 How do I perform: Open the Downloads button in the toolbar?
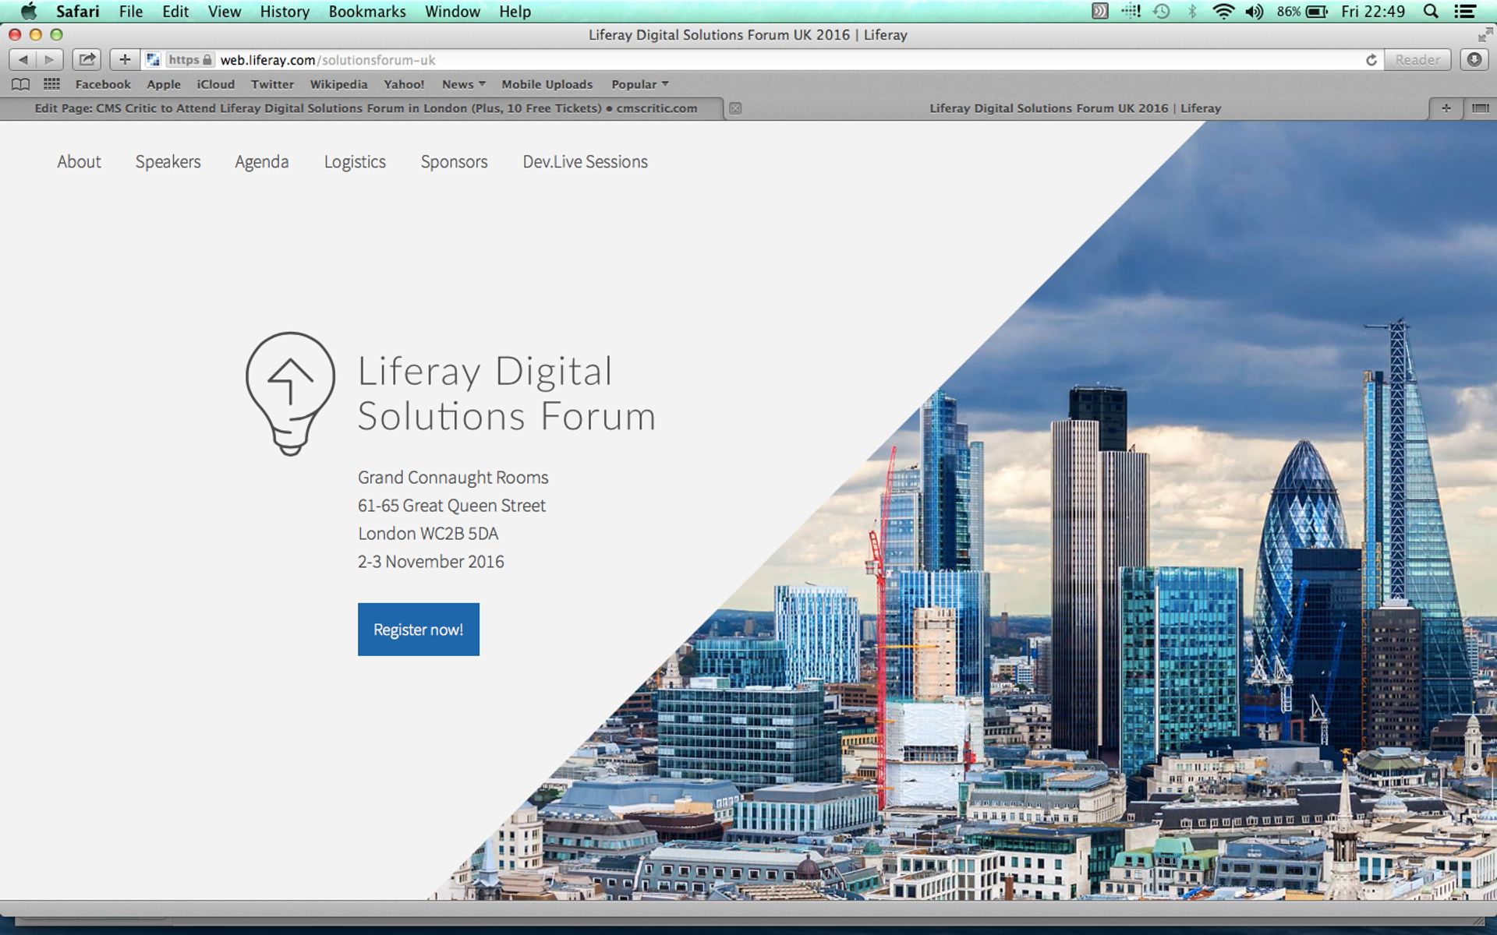(1474, 60)
